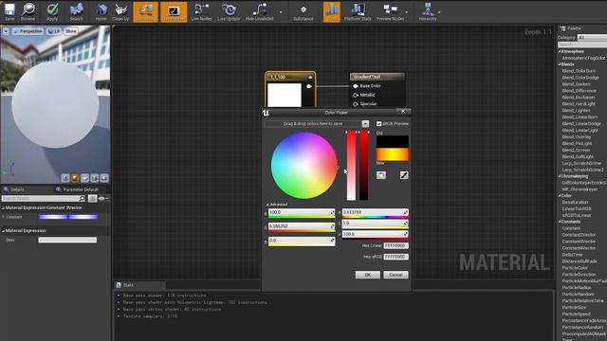This screenshot has height=341, width=607.
Task: Click the Preview Nodes toolbar icon
Action: [390, 11]
